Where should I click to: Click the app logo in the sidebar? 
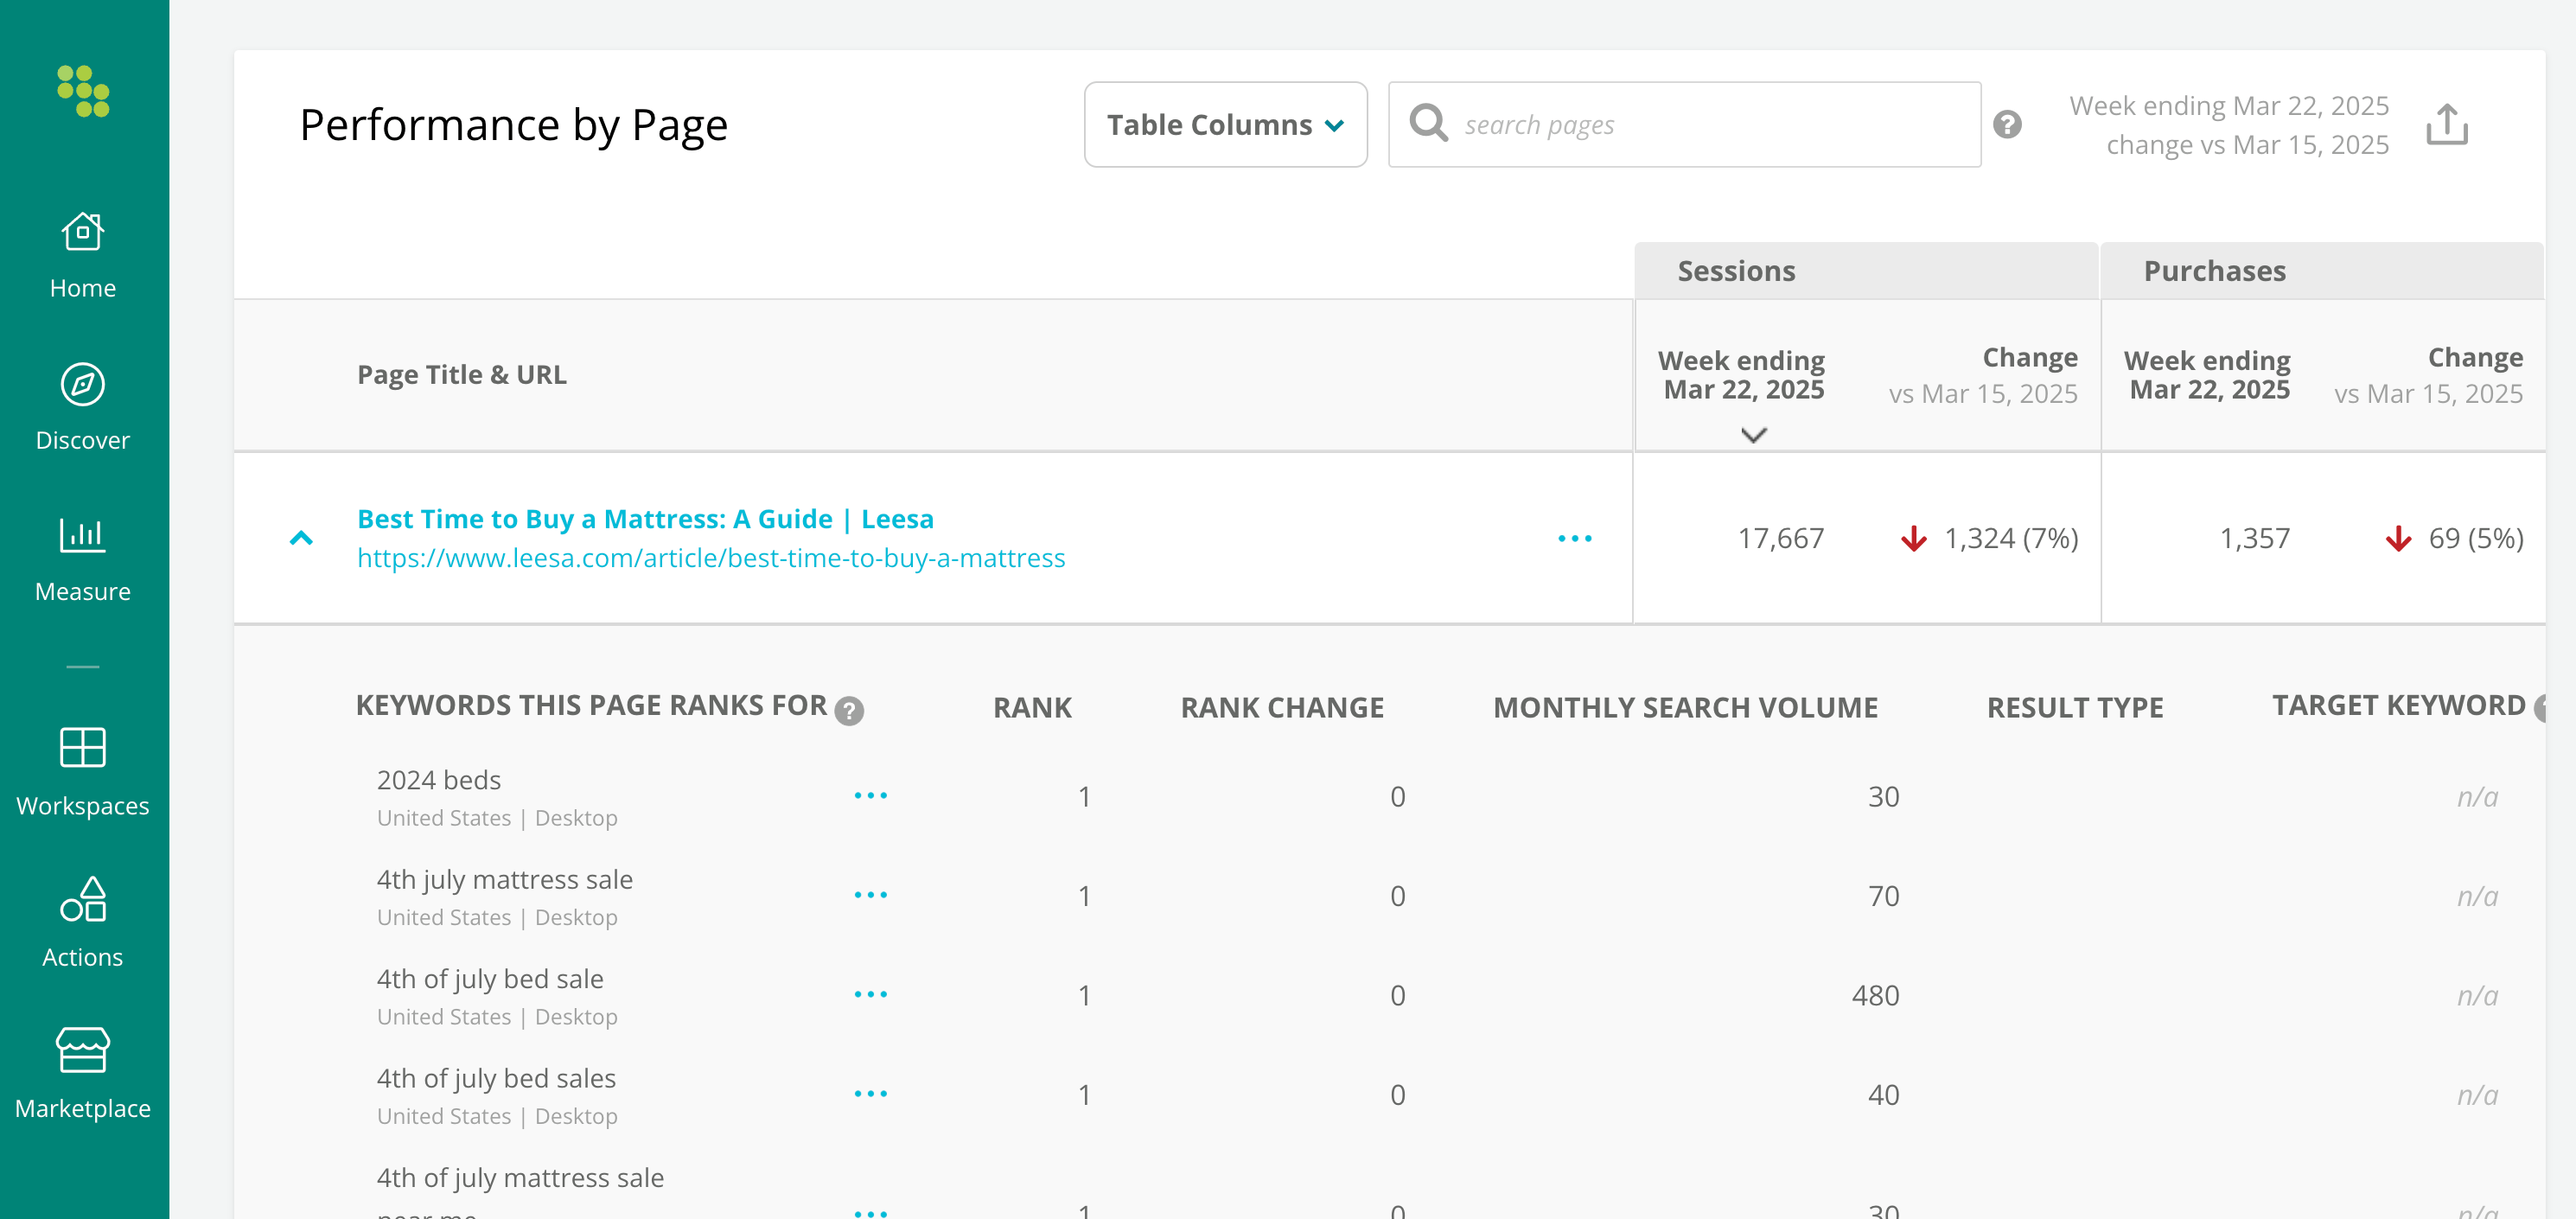click(x=83, y=91)
